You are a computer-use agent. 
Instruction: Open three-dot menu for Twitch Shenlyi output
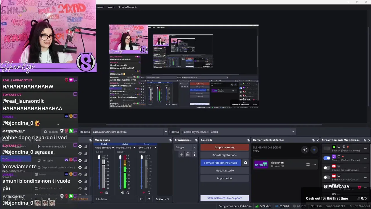click(365, 158)
